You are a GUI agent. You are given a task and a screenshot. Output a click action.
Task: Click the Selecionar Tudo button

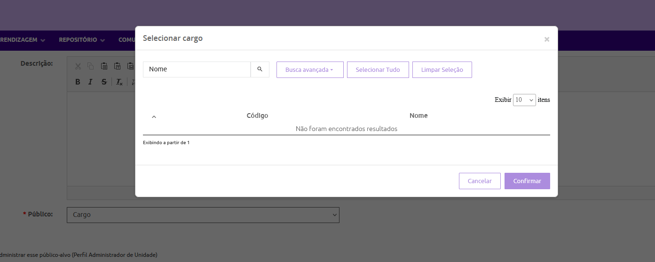click(x=378, y=69)
